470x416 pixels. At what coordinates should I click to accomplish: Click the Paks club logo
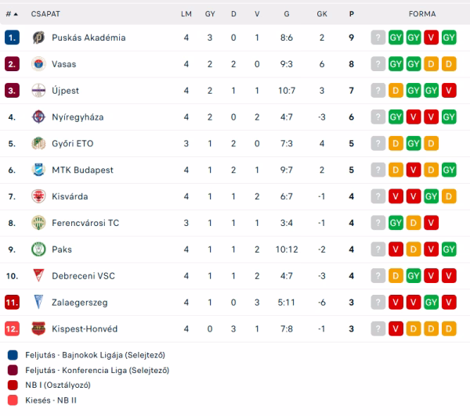[38, 249]
